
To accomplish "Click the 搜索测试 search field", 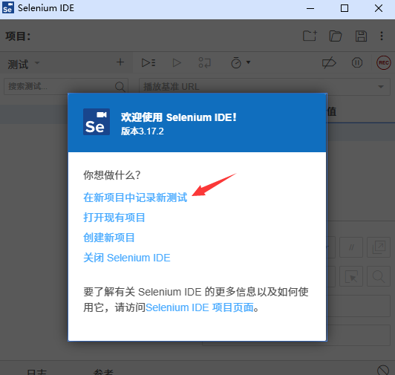I will 66,86.
